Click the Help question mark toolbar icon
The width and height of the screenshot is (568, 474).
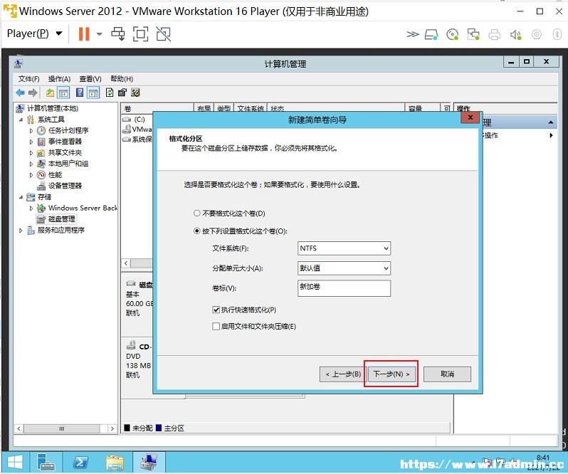pyautogui.click(x=80, y=93)
